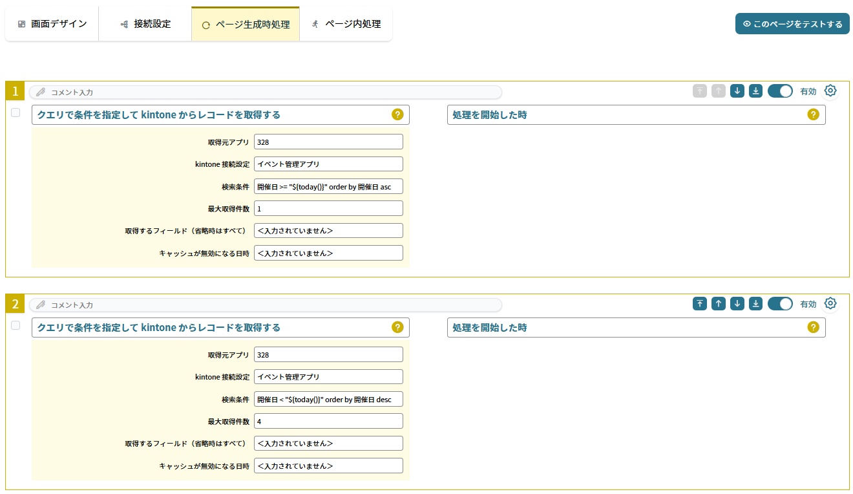This screenshot has height=494, width=853.
Task: Select the ページ生成時処理 tab
Action: coord(246,25)
